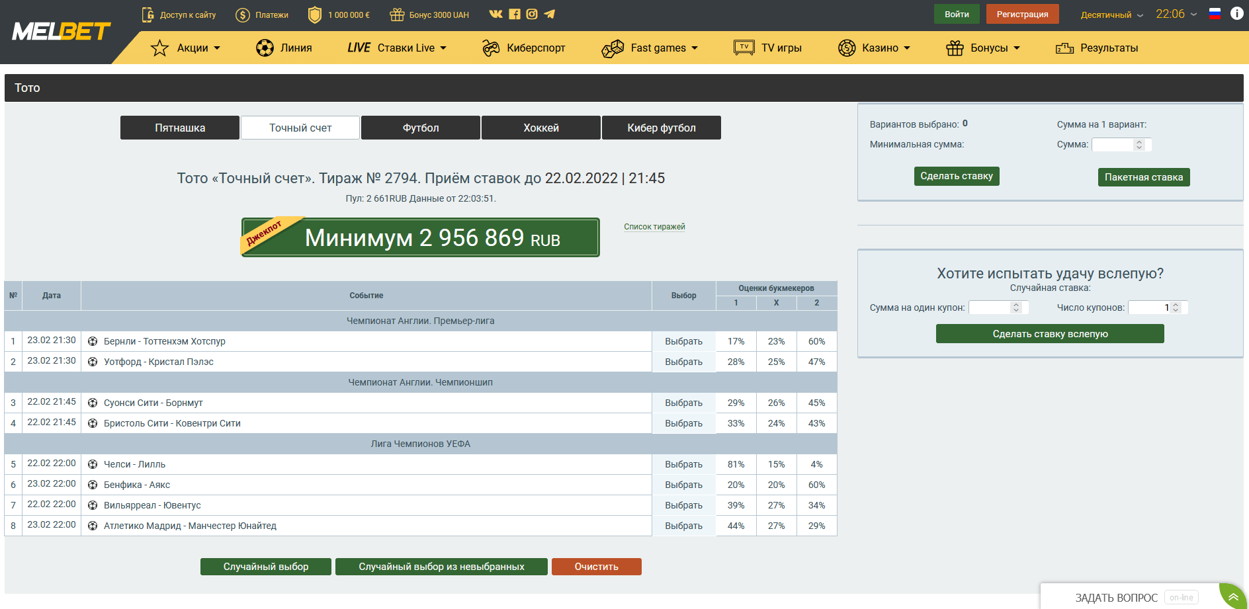Click Выбрать for Бристоль Сити - Ковентри Сити
Viewport: 1249px width, 609px height.
684,423
